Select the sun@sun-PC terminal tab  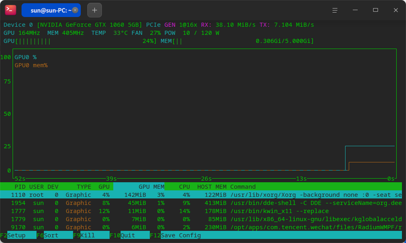(x=51, y=10)
